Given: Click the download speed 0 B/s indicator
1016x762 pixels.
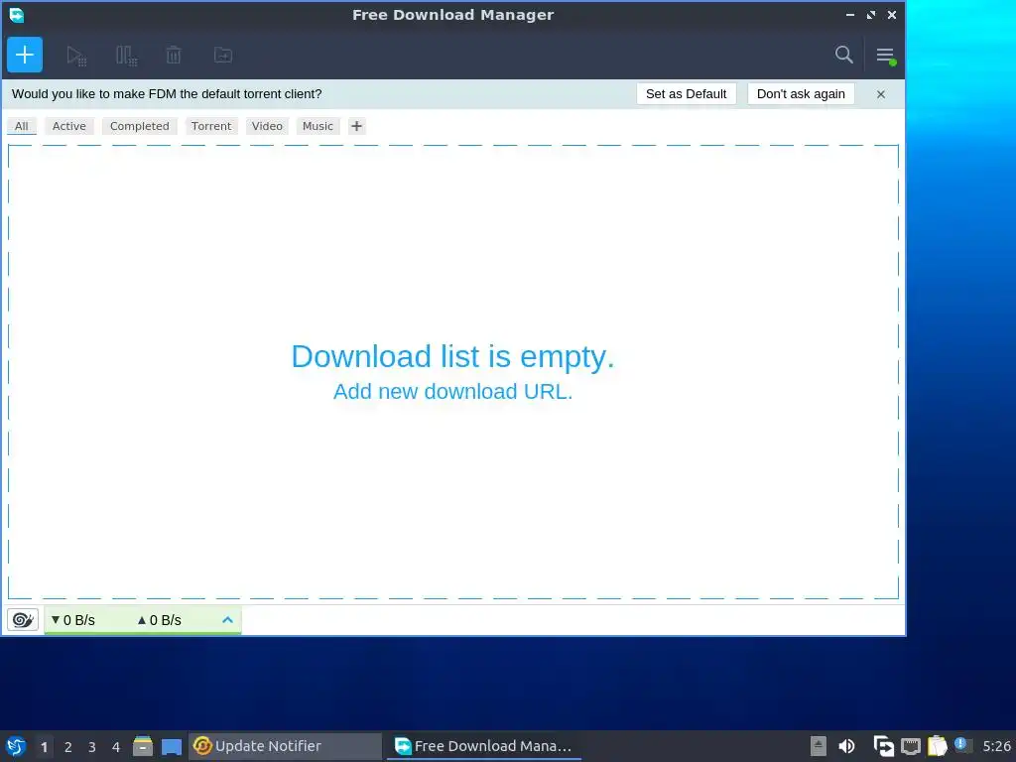Looking at the screenshot, I should [73, 620].
